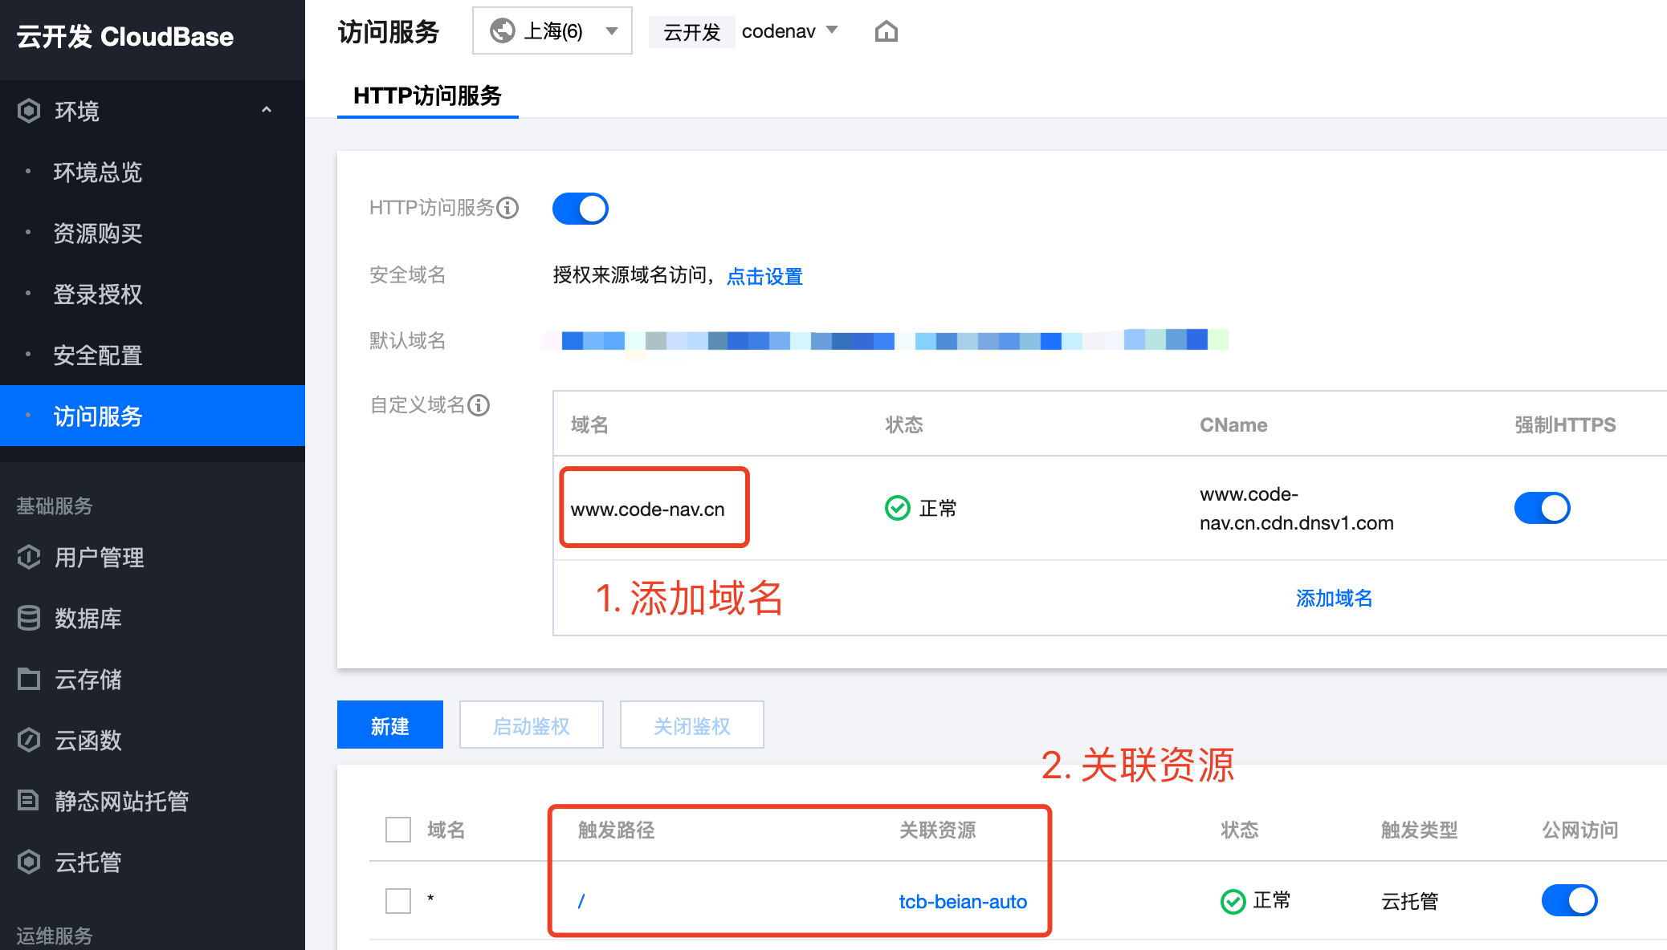Open the tcb-beian-auto resource link
The image size is (1667, 950).
(x=963, y=900)
